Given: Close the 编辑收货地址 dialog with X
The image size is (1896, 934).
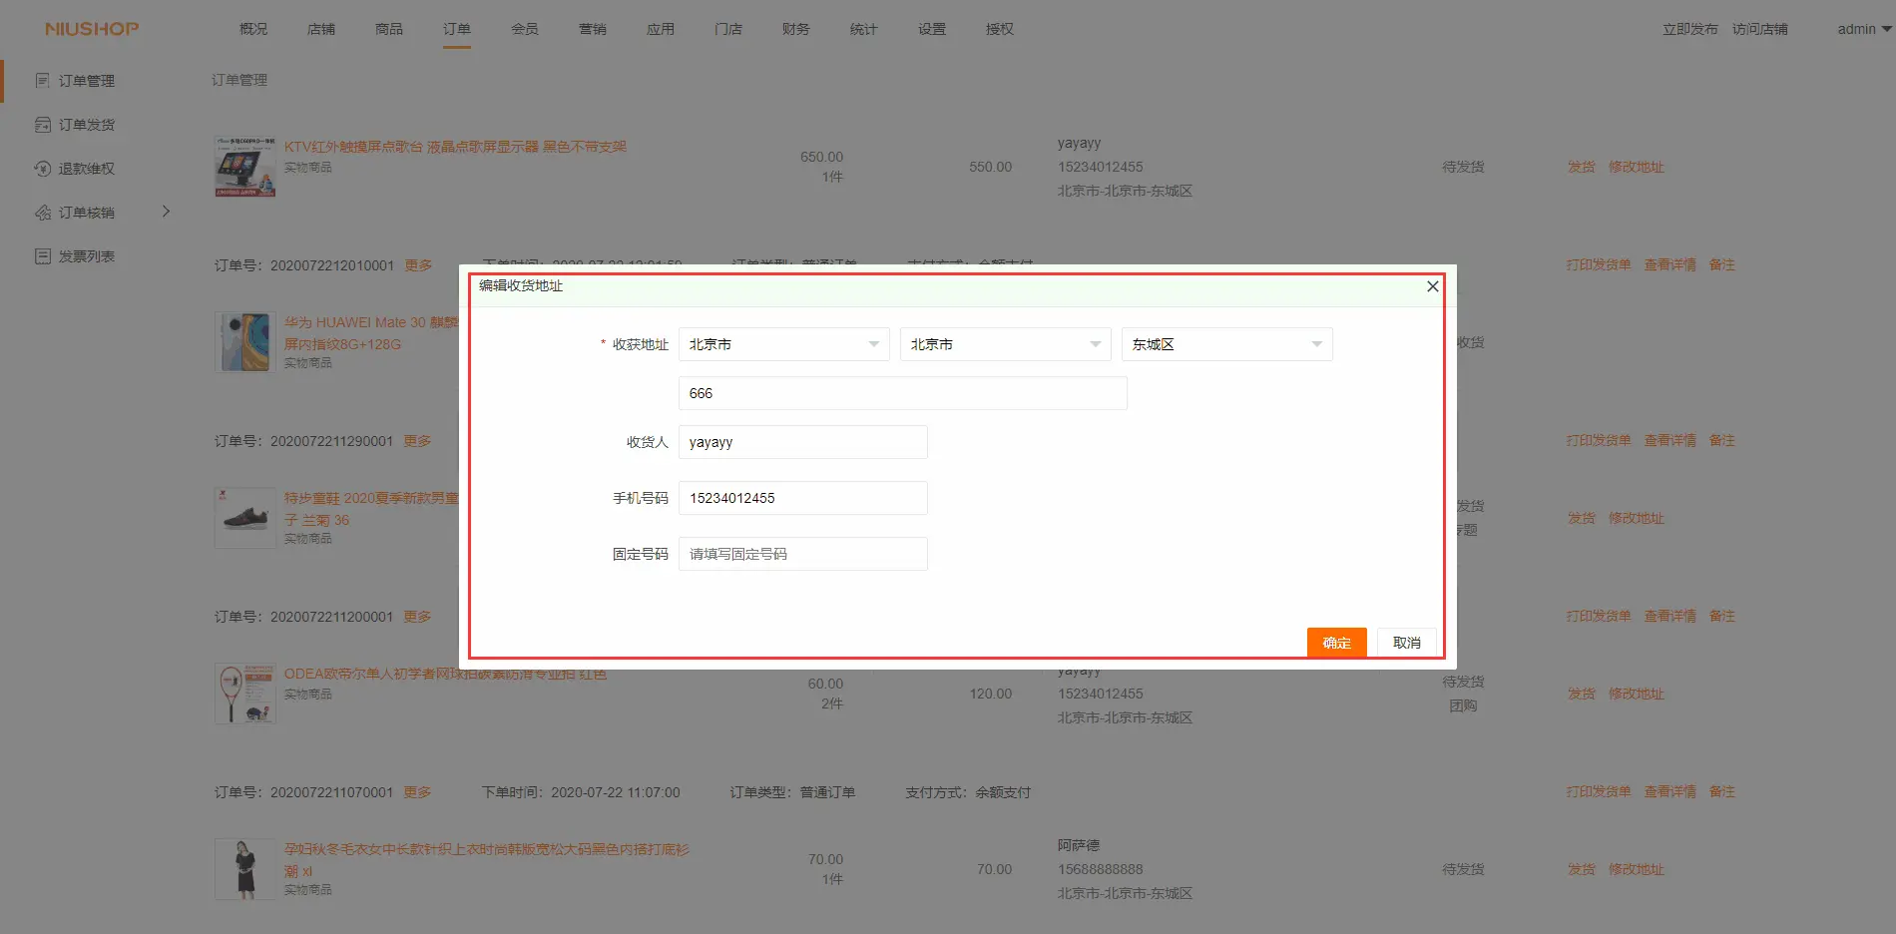Looking at the screenshot, I should click(1432, 286).
